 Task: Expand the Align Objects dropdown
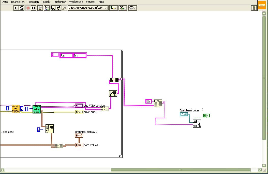click(113, 8)
